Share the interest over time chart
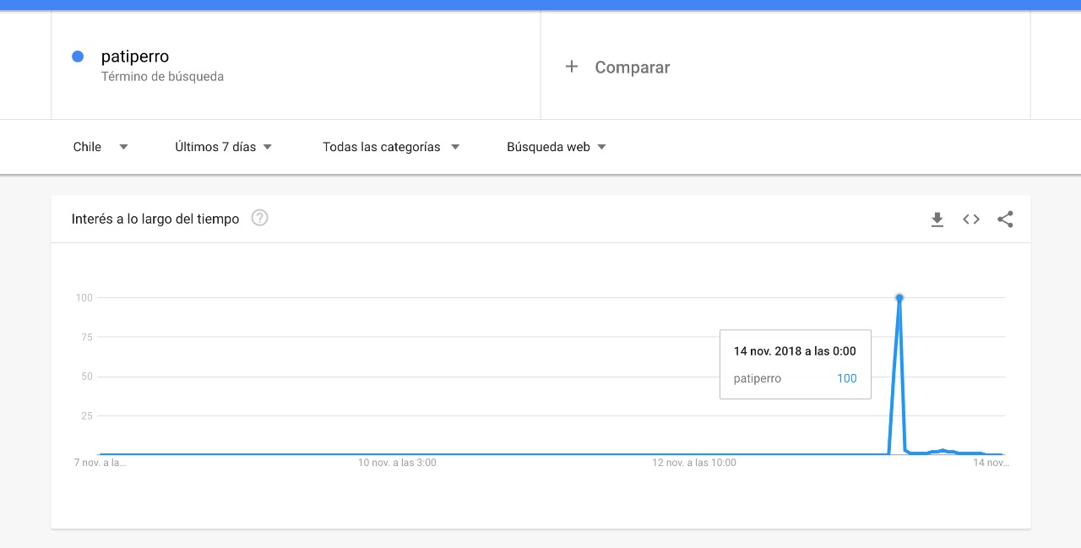This screenshot has width=1081, height=548. pyautogui.click(x=1005, y=220)
